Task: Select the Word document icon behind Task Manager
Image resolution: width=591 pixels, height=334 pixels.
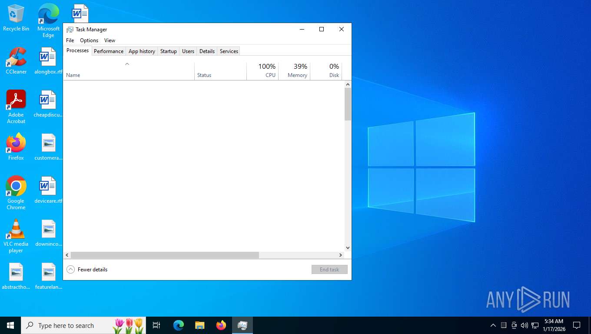Action: click(80, 13)
